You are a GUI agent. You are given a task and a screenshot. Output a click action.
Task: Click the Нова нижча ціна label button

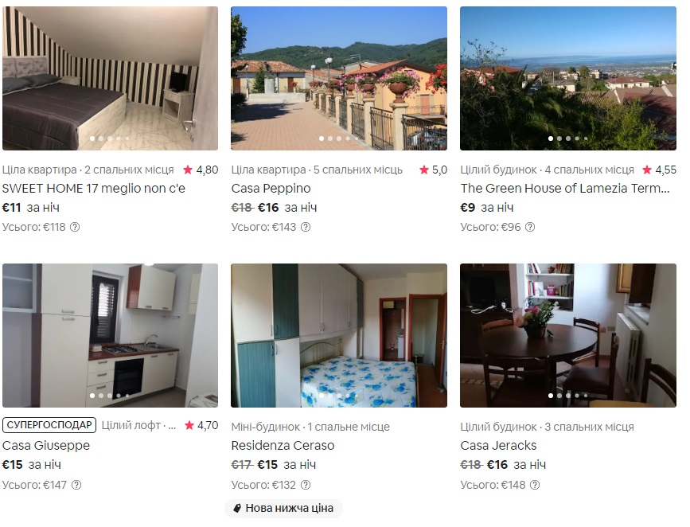[x=283, y=508]
